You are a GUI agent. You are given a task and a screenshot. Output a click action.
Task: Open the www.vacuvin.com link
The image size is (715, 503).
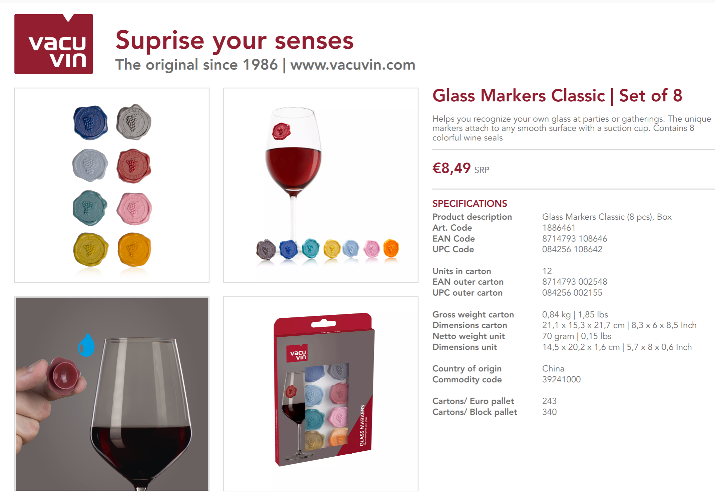pyautogui.click(x=353, y=65)
